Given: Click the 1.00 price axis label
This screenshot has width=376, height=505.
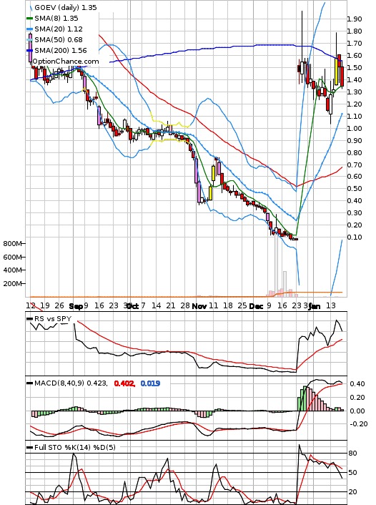Looking at the screenshot, I should (354, 128).
